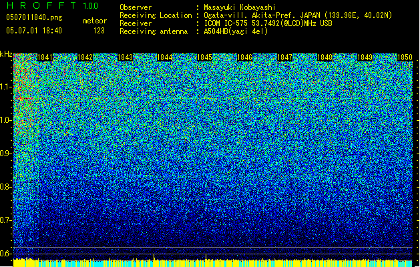Click the Receiving Location label
The height and width of the screenshot is (267, 420).
(x=156, y=15)
